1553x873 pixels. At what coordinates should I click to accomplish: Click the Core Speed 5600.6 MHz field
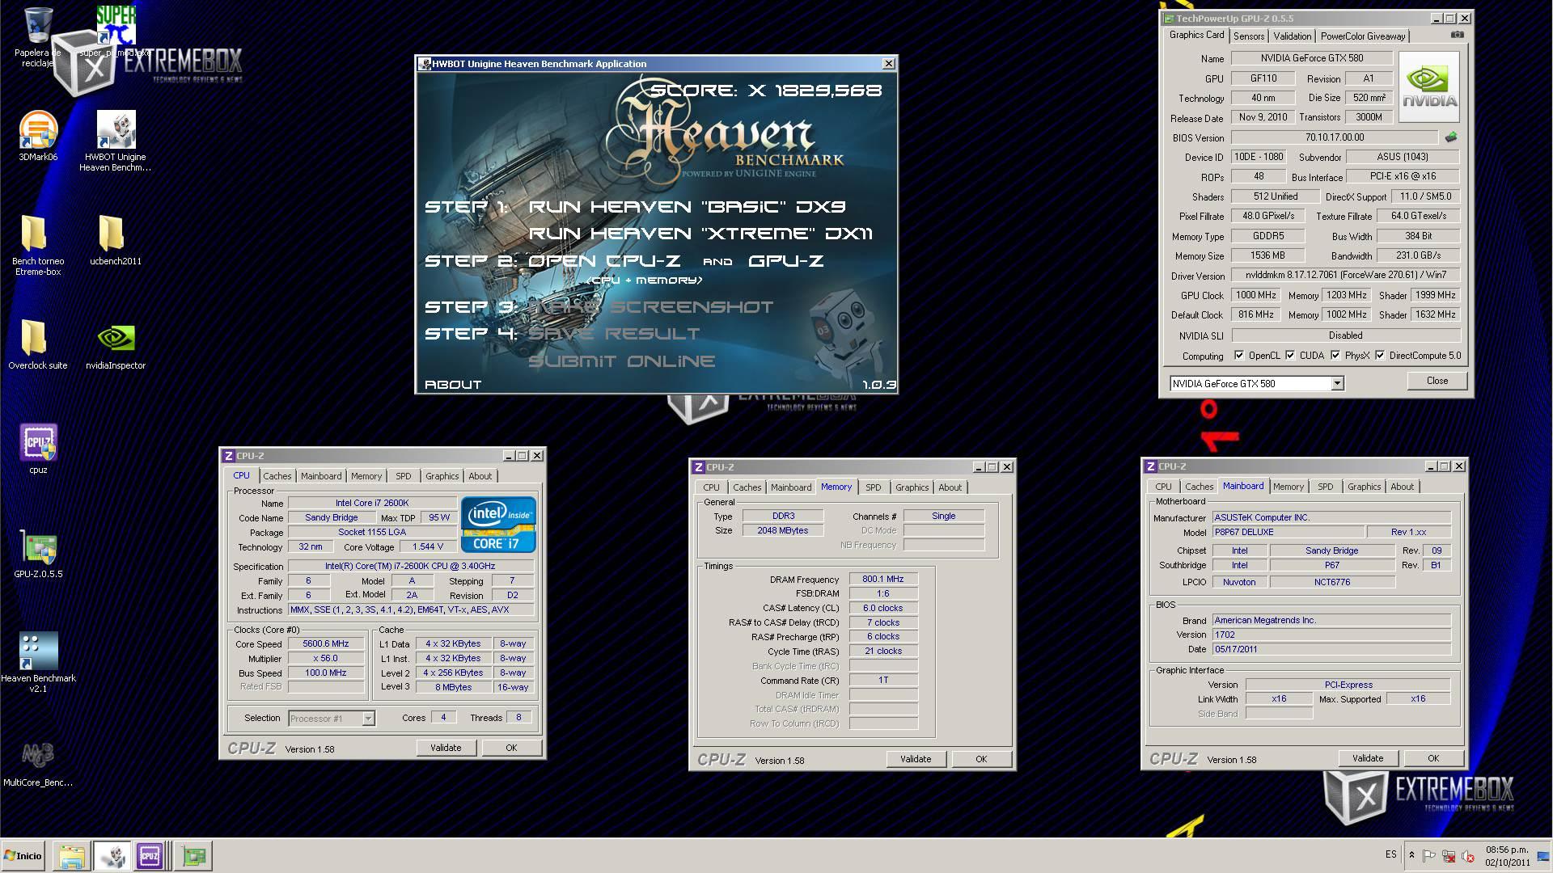pos(326,644)
